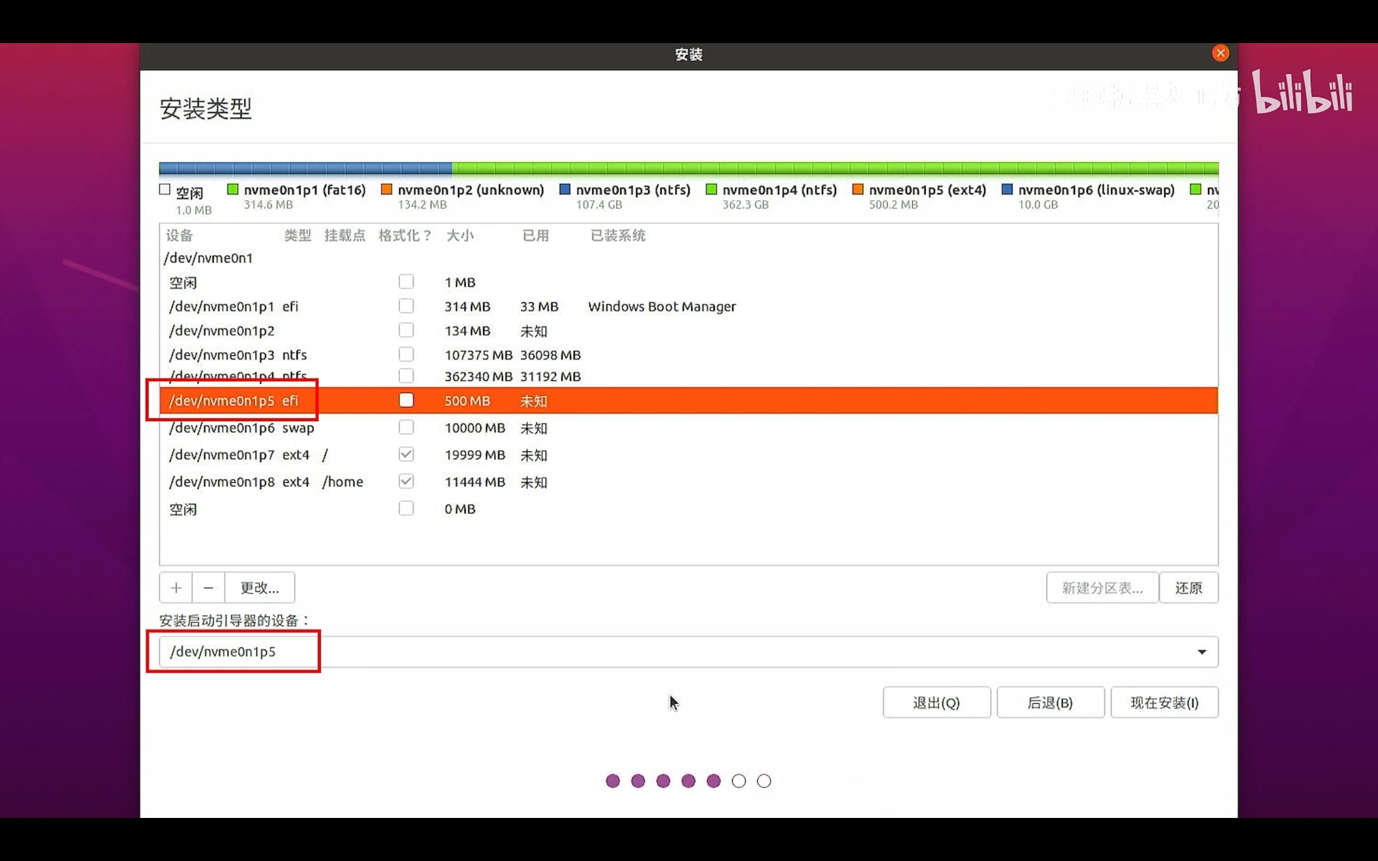This screenshot has height=861, width=1378.
Task: Toggle format checkbox for the 0 MB free space row
Action: coord(406,509)
